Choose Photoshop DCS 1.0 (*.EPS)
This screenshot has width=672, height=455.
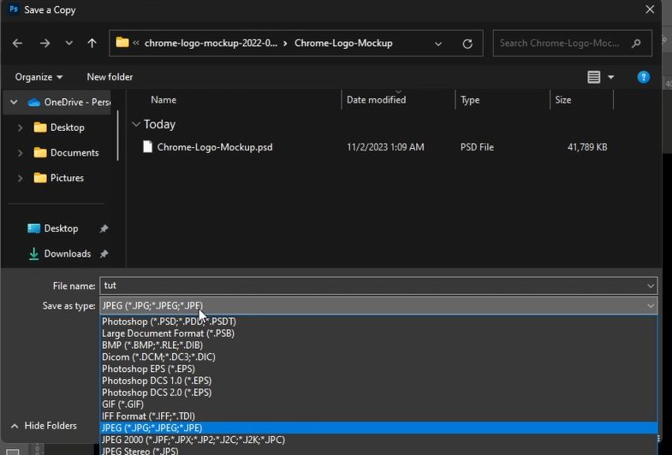coord(378,381)
